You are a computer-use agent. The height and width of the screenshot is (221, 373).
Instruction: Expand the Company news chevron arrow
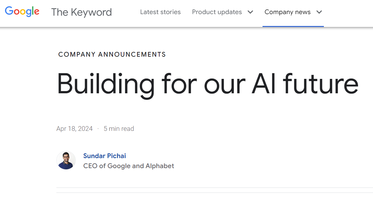point(319,12)
